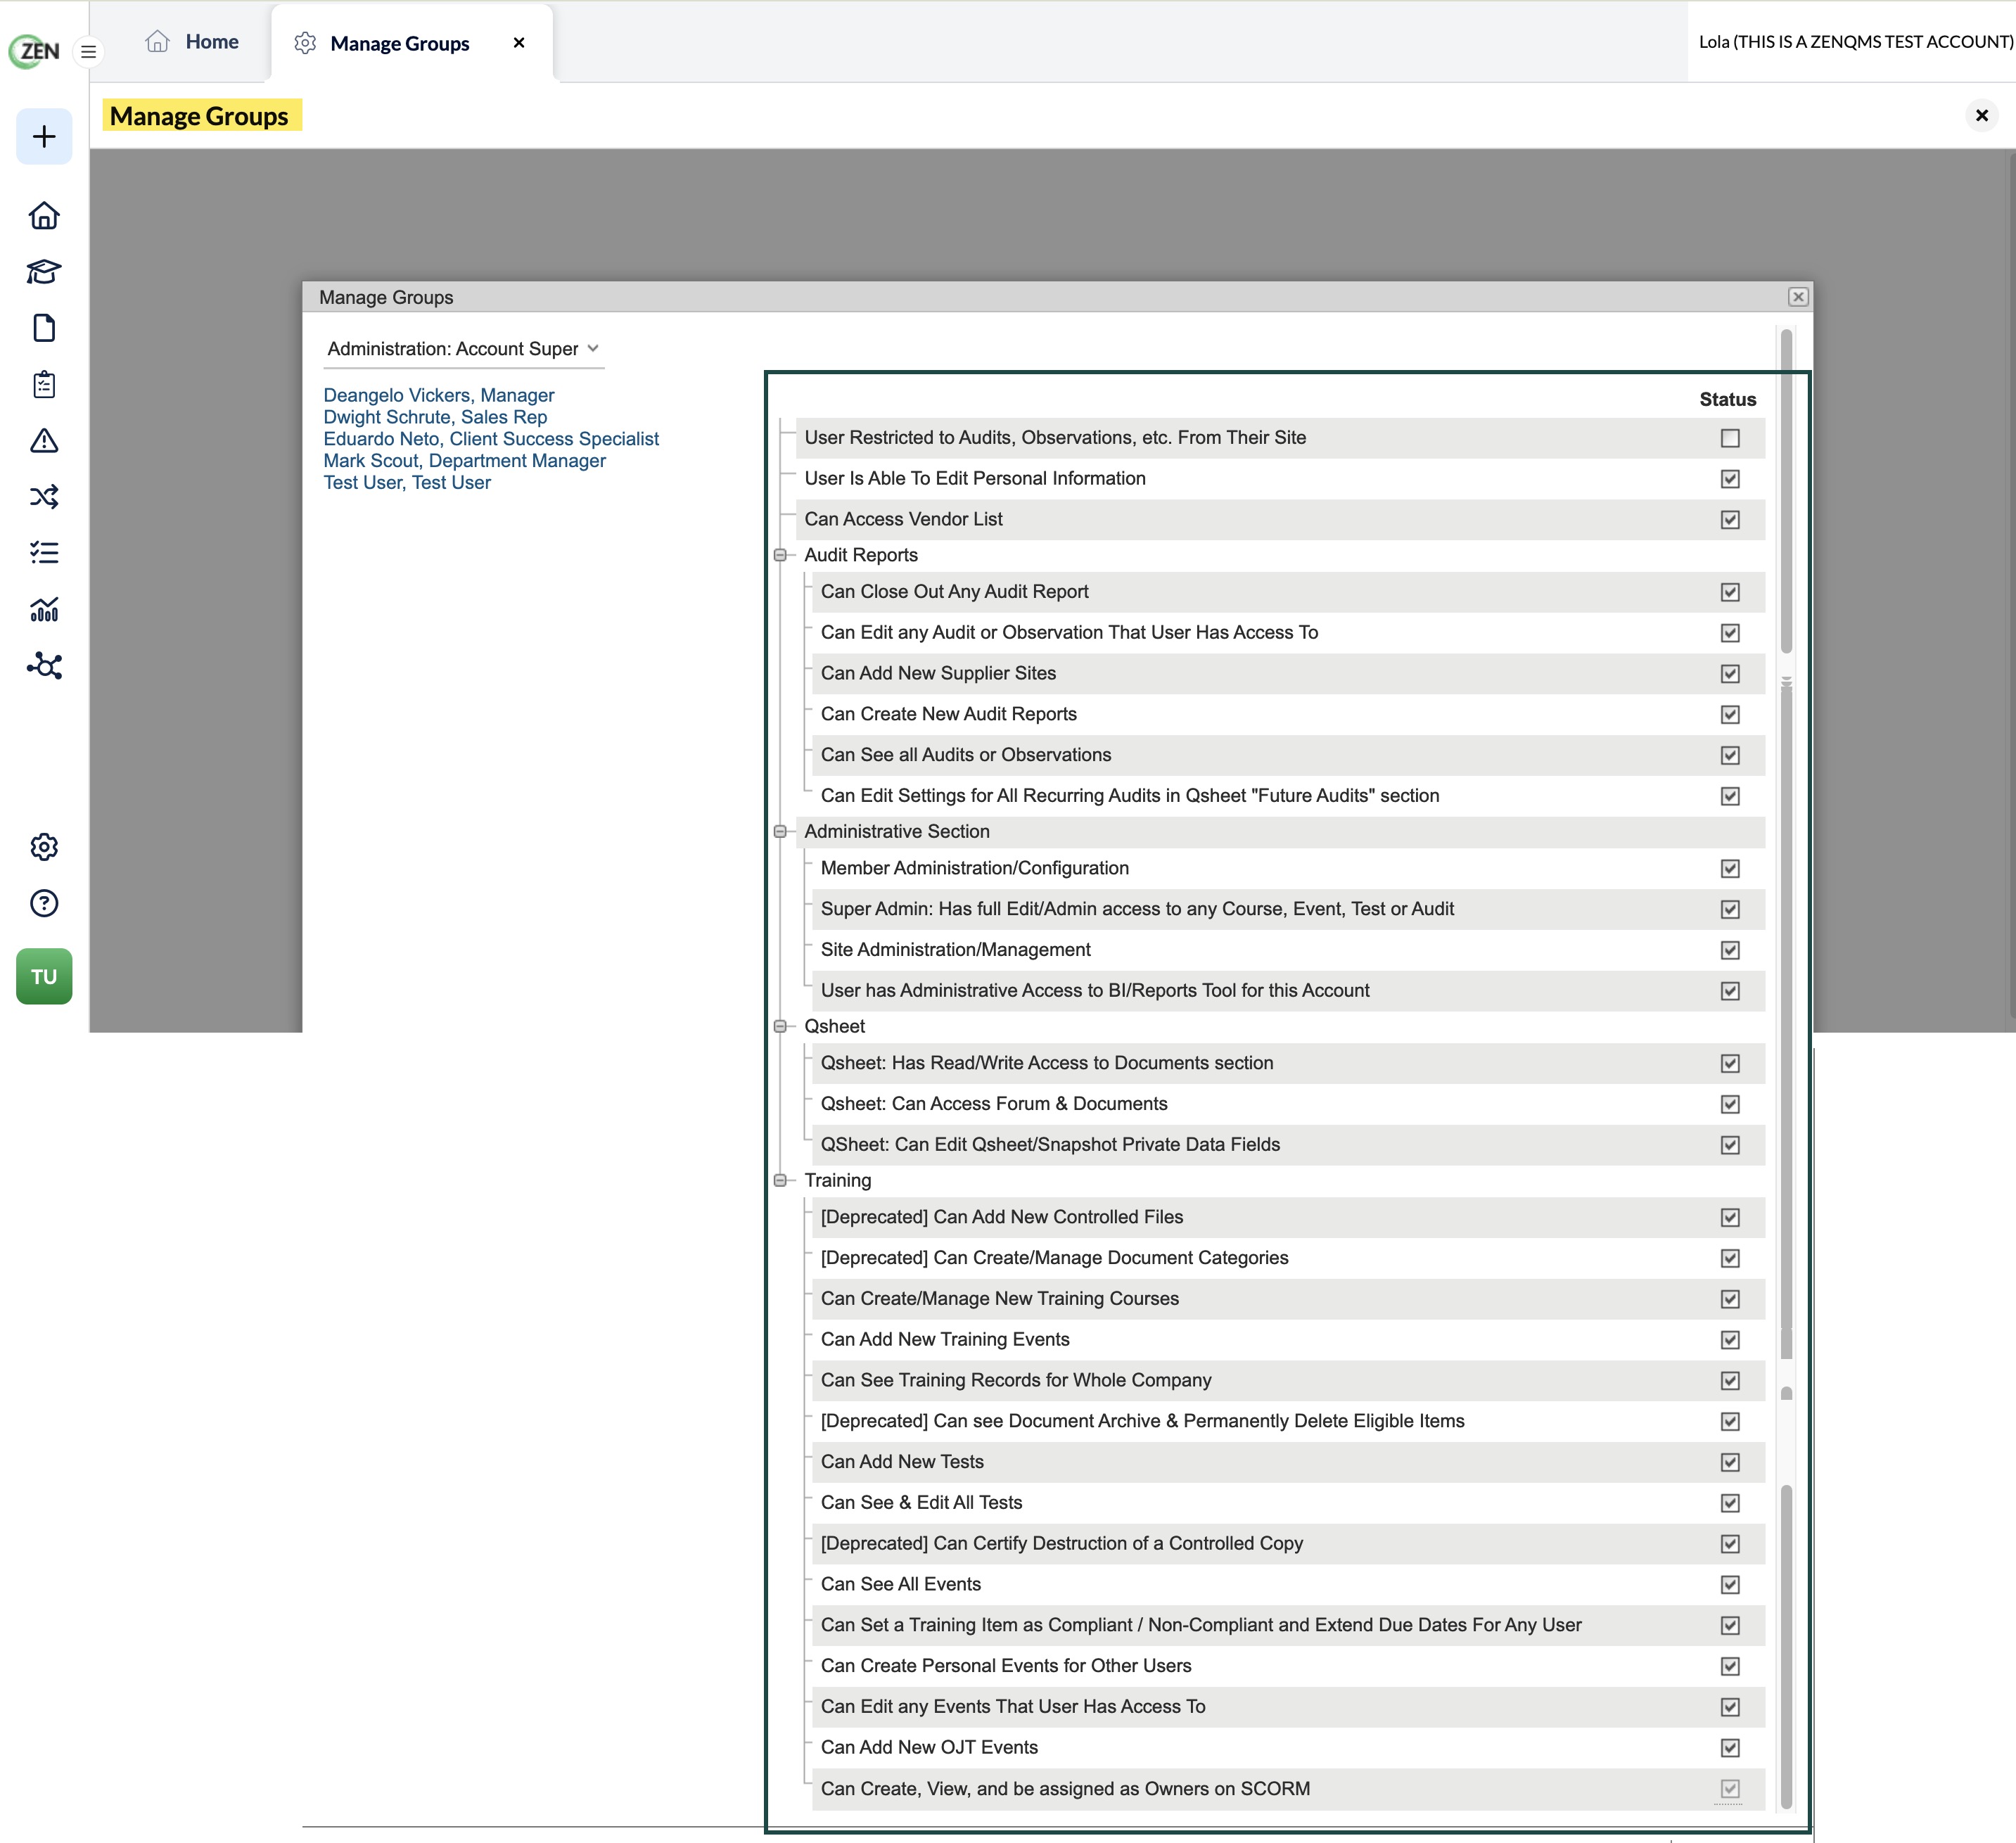Toggle Administrative Access to BI/Reports Tool checkbox

1730,991
